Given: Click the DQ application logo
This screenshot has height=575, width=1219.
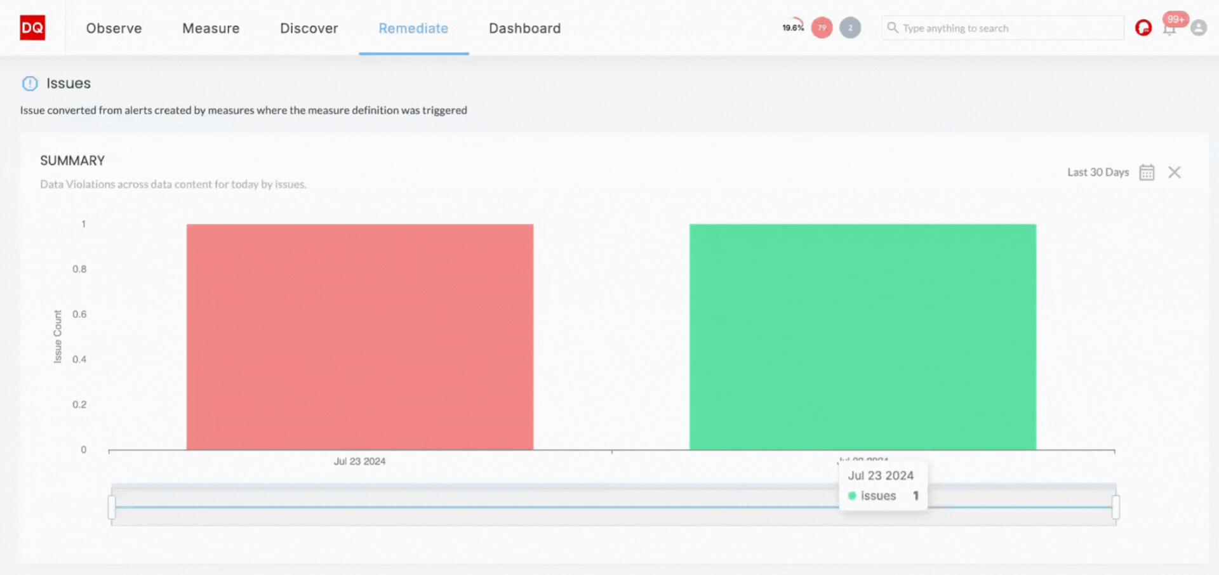Looking at the screenshot, I should [32, 27].
